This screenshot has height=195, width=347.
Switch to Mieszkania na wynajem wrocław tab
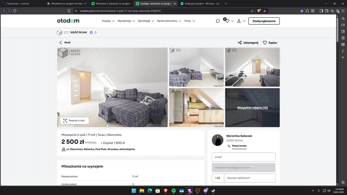pyautogui.click(x=66, y=4)
